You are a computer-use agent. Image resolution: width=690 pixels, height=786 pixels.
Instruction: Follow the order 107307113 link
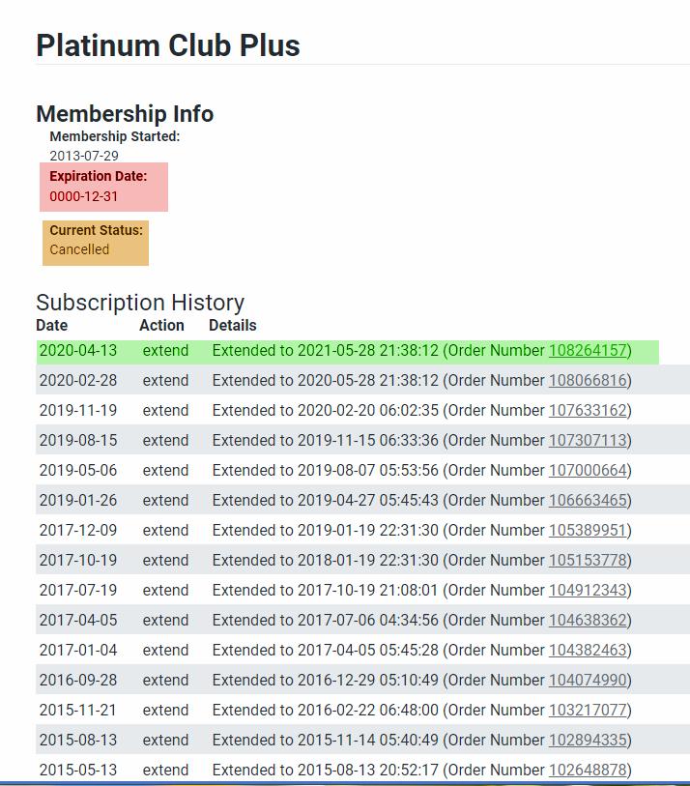588,441
